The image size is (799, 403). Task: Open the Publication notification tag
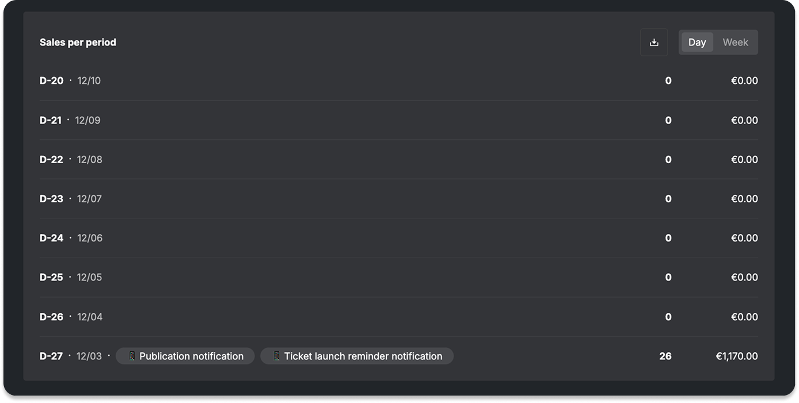tap(185, 356)
